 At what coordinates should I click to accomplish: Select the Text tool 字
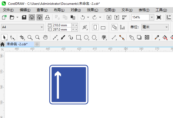[x=104, y=38]
